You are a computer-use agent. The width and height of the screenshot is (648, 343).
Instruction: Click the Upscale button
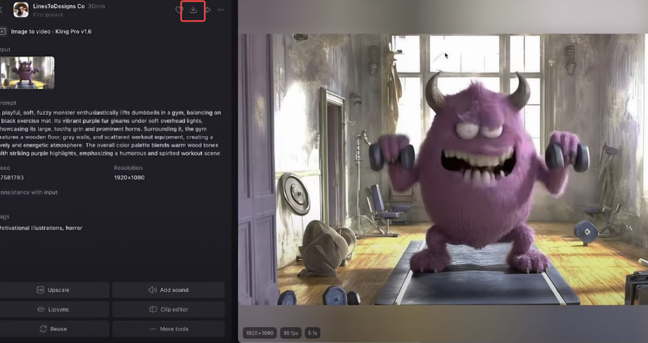pyautogui.click(x=54, y=290)
